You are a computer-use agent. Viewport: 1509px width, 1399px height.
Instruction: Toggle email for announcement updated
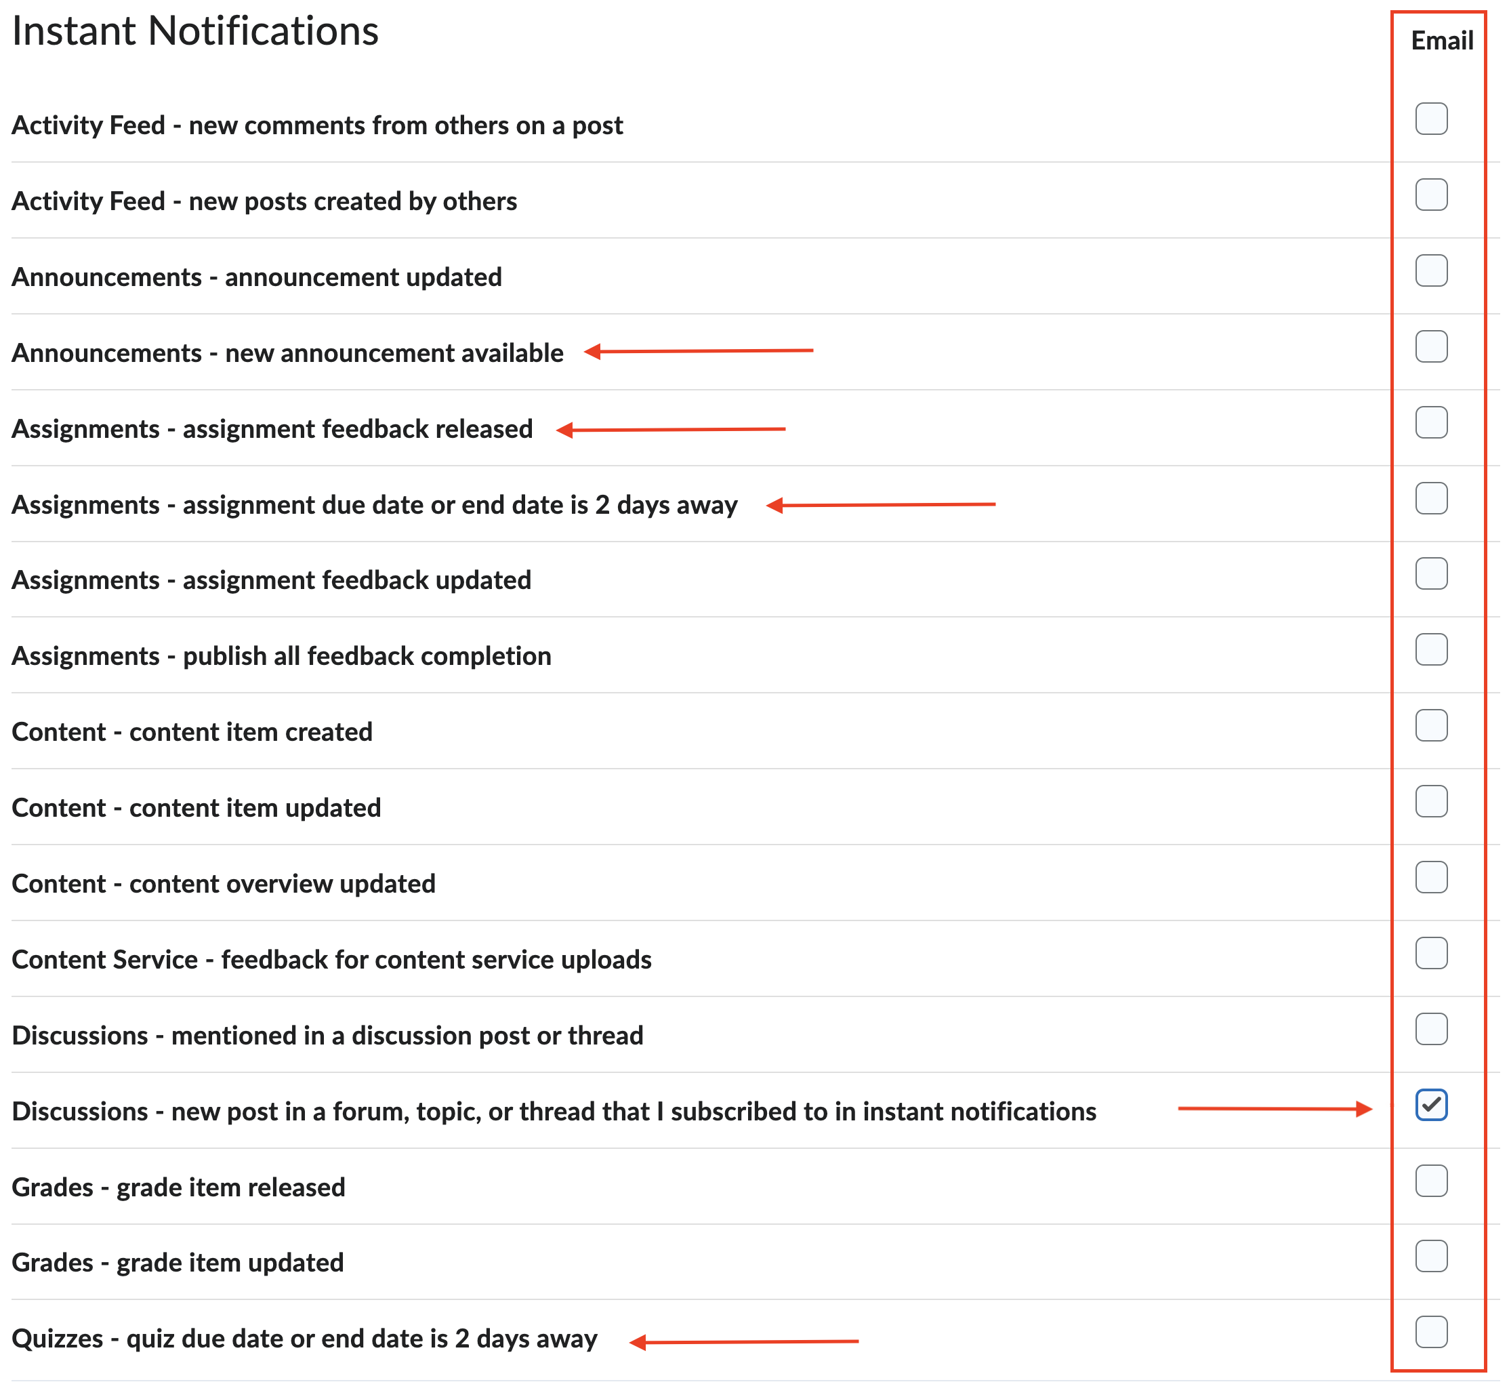click(1430, 270)
